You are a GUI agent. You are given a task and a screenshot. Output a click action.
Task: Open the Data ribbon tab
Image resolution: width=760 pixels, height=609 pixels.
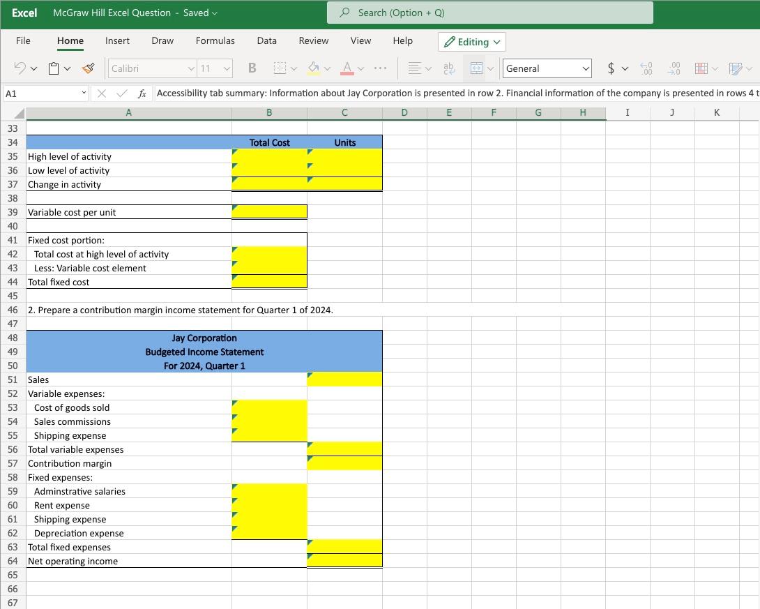pos(266,40)
